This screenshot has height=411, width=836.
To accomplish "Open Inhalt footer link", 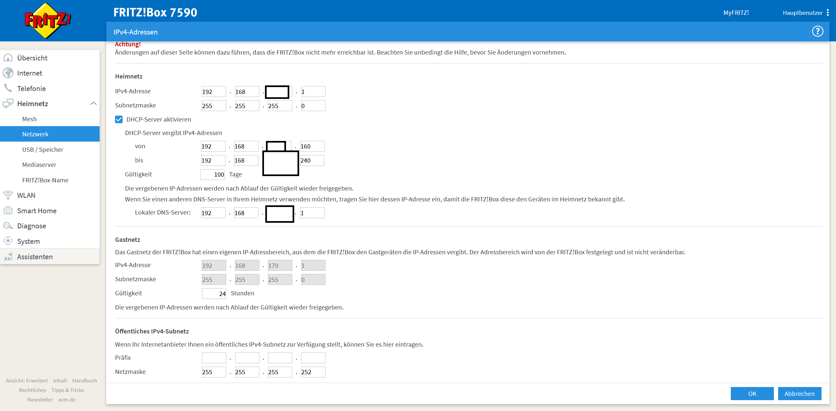I will 60,380.
